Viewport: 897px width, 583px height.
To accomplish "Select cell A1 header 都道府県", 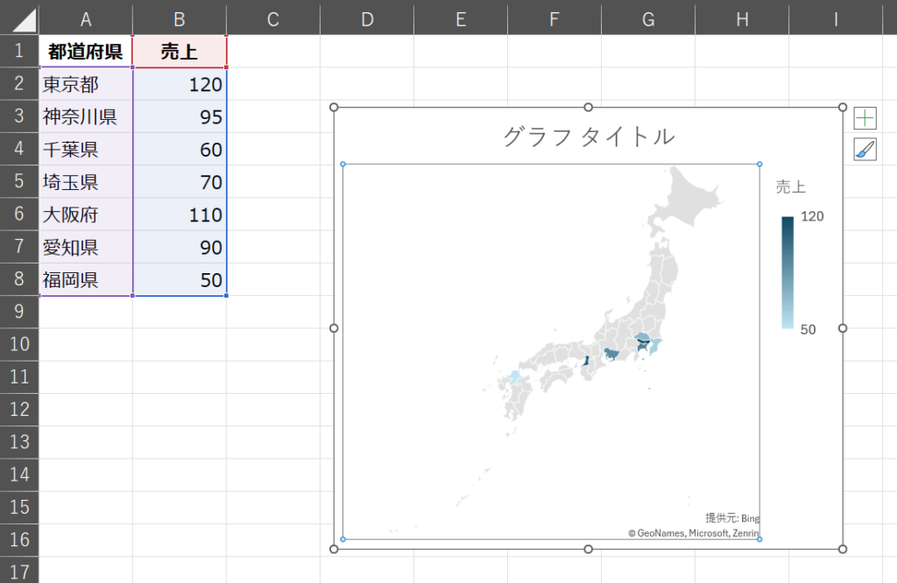I will tap(86, 52).
